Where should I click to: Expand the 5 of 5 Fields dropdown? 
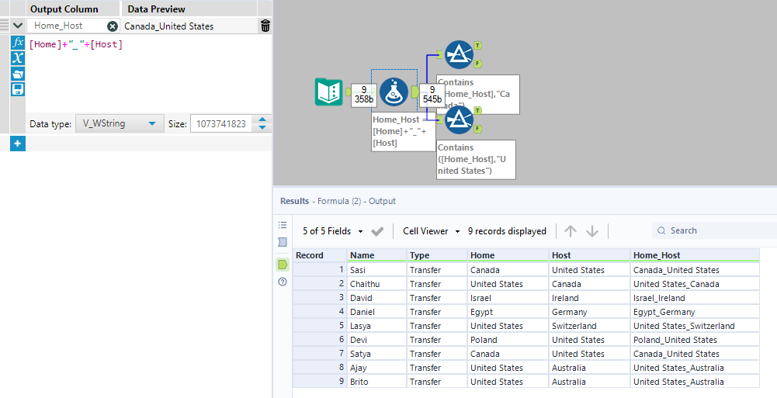click(331, 231)
